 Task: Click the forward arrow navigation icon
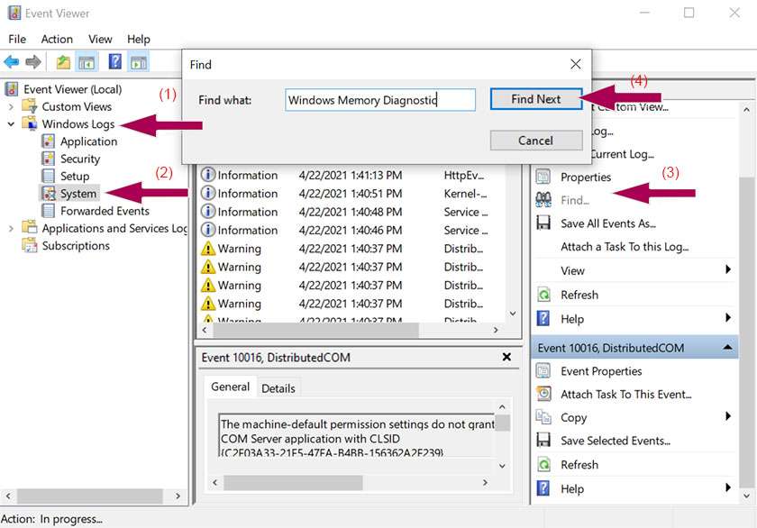[x=32, y=60]
